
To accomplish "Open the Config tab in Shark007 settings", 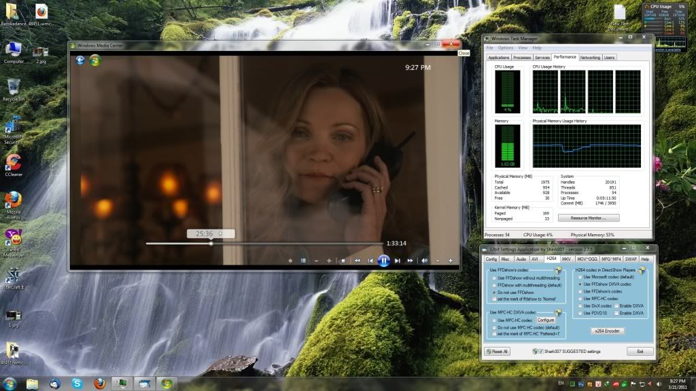I will [491, 259].
